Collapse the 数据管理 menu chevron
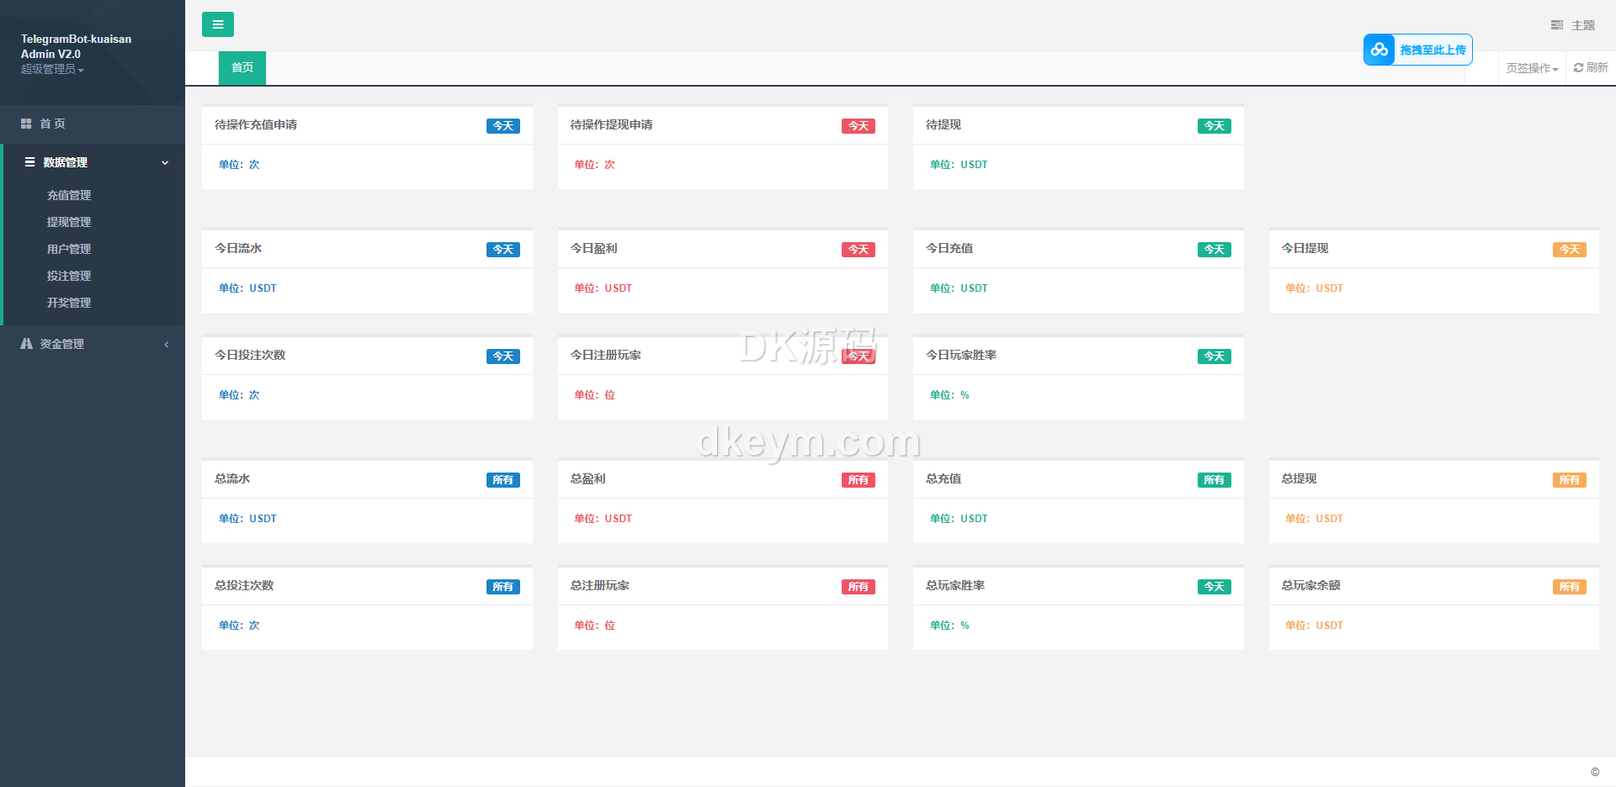The image size is (1616, 787). pos(165,163)
